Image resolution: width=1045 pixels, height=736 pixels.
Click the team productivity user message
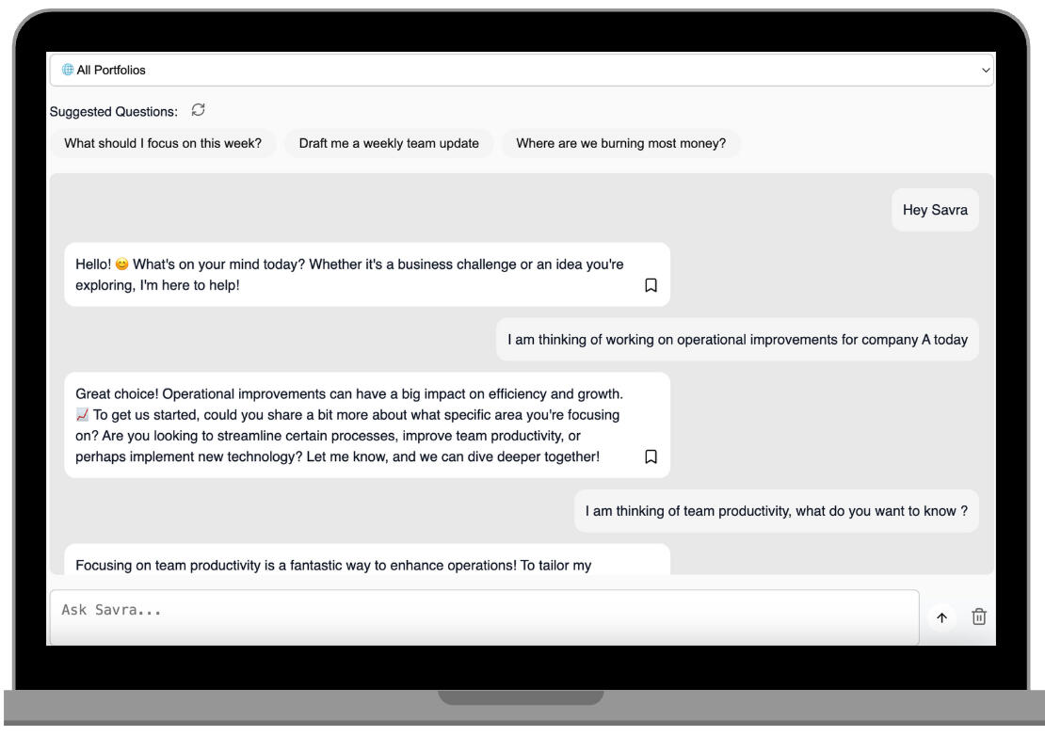(x=776, y=511)
